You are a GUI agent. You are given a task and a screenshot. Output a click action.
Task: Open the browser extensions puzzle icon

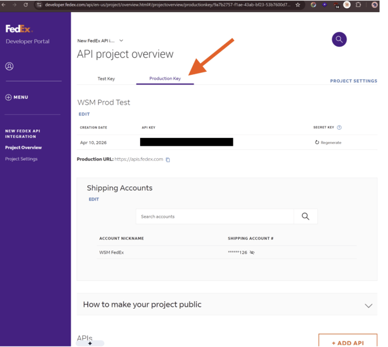pyautogui.click(x=358, y=5)
